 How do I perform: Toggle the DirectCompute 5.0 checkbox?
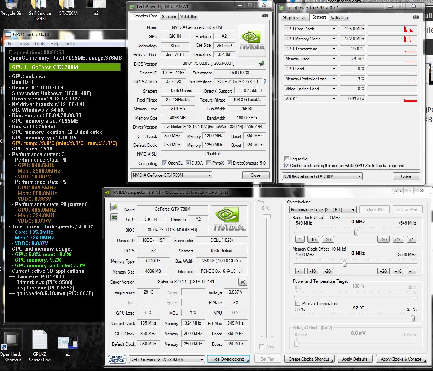pos(229,163)
